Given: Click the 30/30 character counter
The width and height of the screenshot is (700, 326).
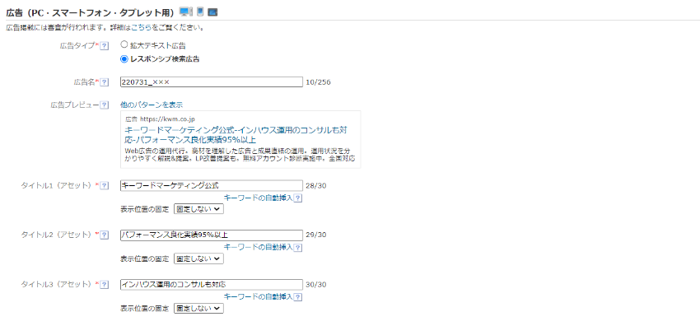Looking at the screenshot, I should point(316,285).
